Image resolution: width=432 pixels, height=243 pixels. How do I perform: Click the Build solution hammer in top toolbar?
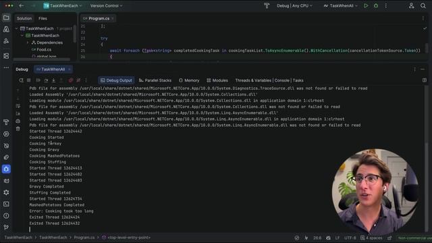(x=267, y=5)
